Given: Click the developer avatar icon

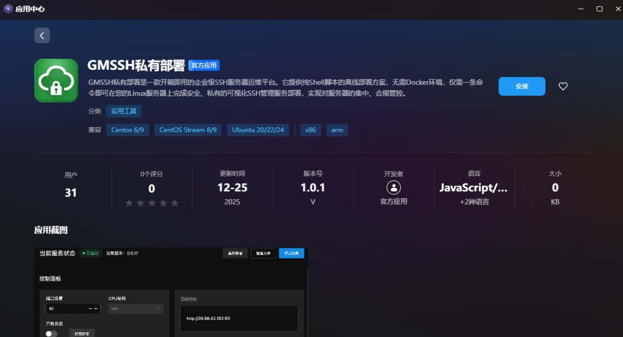Looking at the screenshot, I should (393, 187).
